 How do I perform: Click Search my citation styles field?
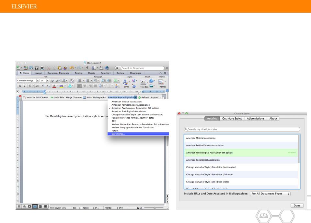point(242,129)
